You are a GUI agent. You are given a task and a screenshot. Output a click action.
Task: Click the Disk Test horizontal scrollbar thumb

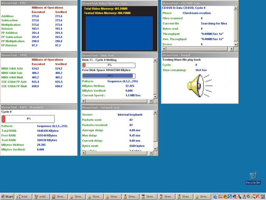click(x=116, y=101)
